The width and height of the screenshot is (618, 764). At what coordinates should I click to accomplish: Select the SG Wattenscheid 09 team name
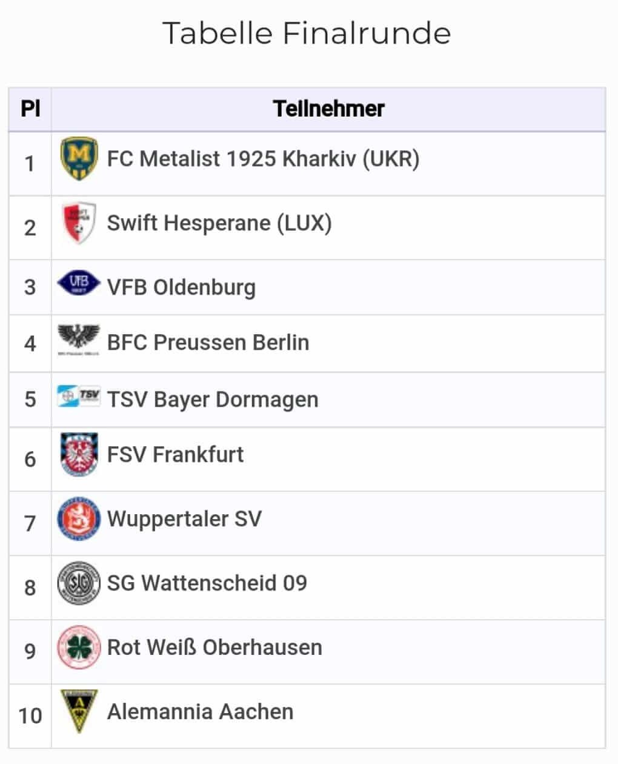[207, 583]
